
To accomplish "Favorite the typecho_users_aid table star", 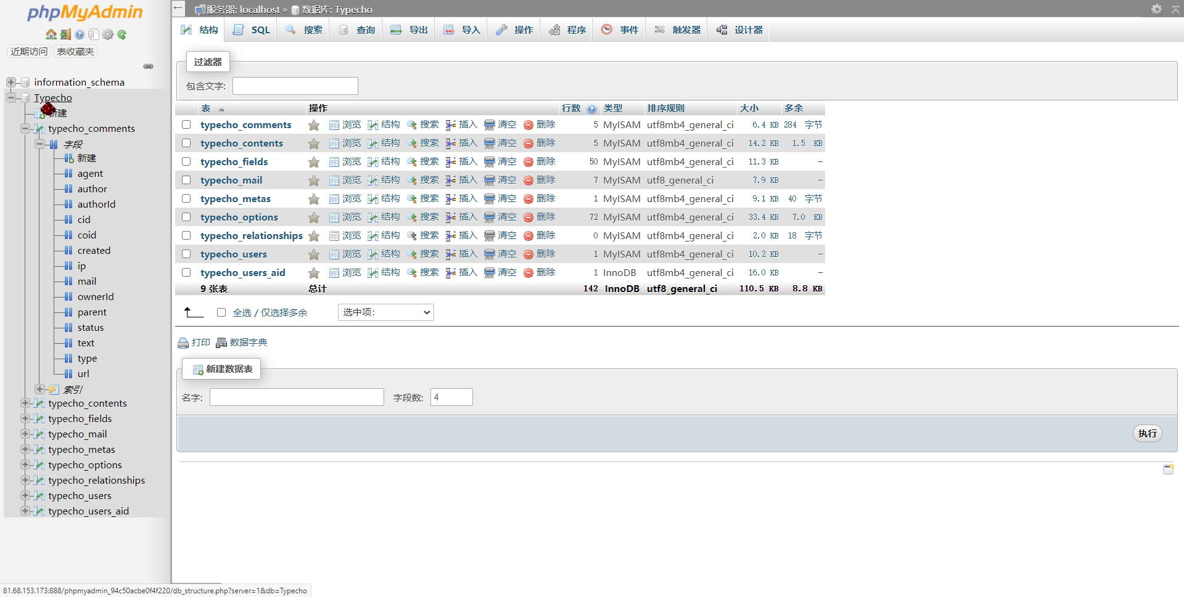I will pyautogui.click(x=314, y=273).
